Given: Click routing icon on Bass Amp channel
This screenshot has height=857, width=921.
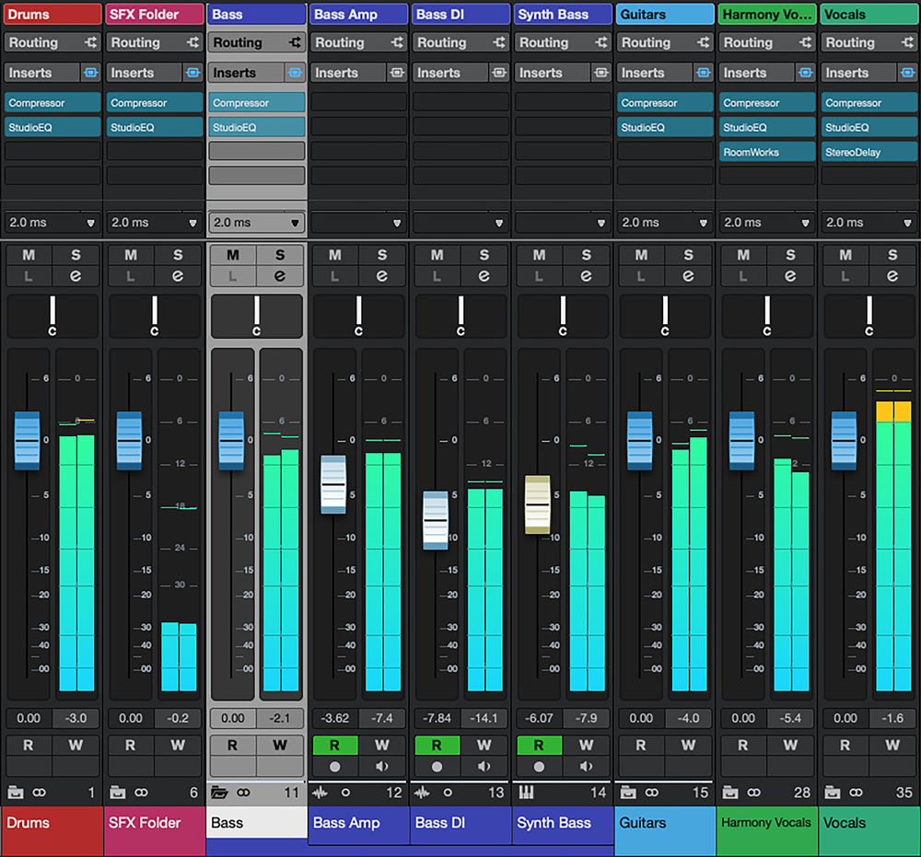Looking at the screenshot, I should click(x=397, y=42).
